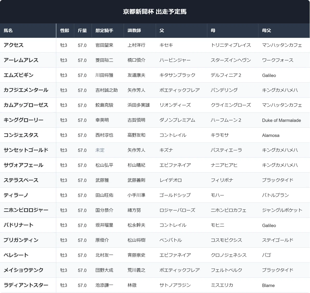Click dam キラモサ
Image resolution: width=310 pixels, height=293 pixels.
point(220,135)
